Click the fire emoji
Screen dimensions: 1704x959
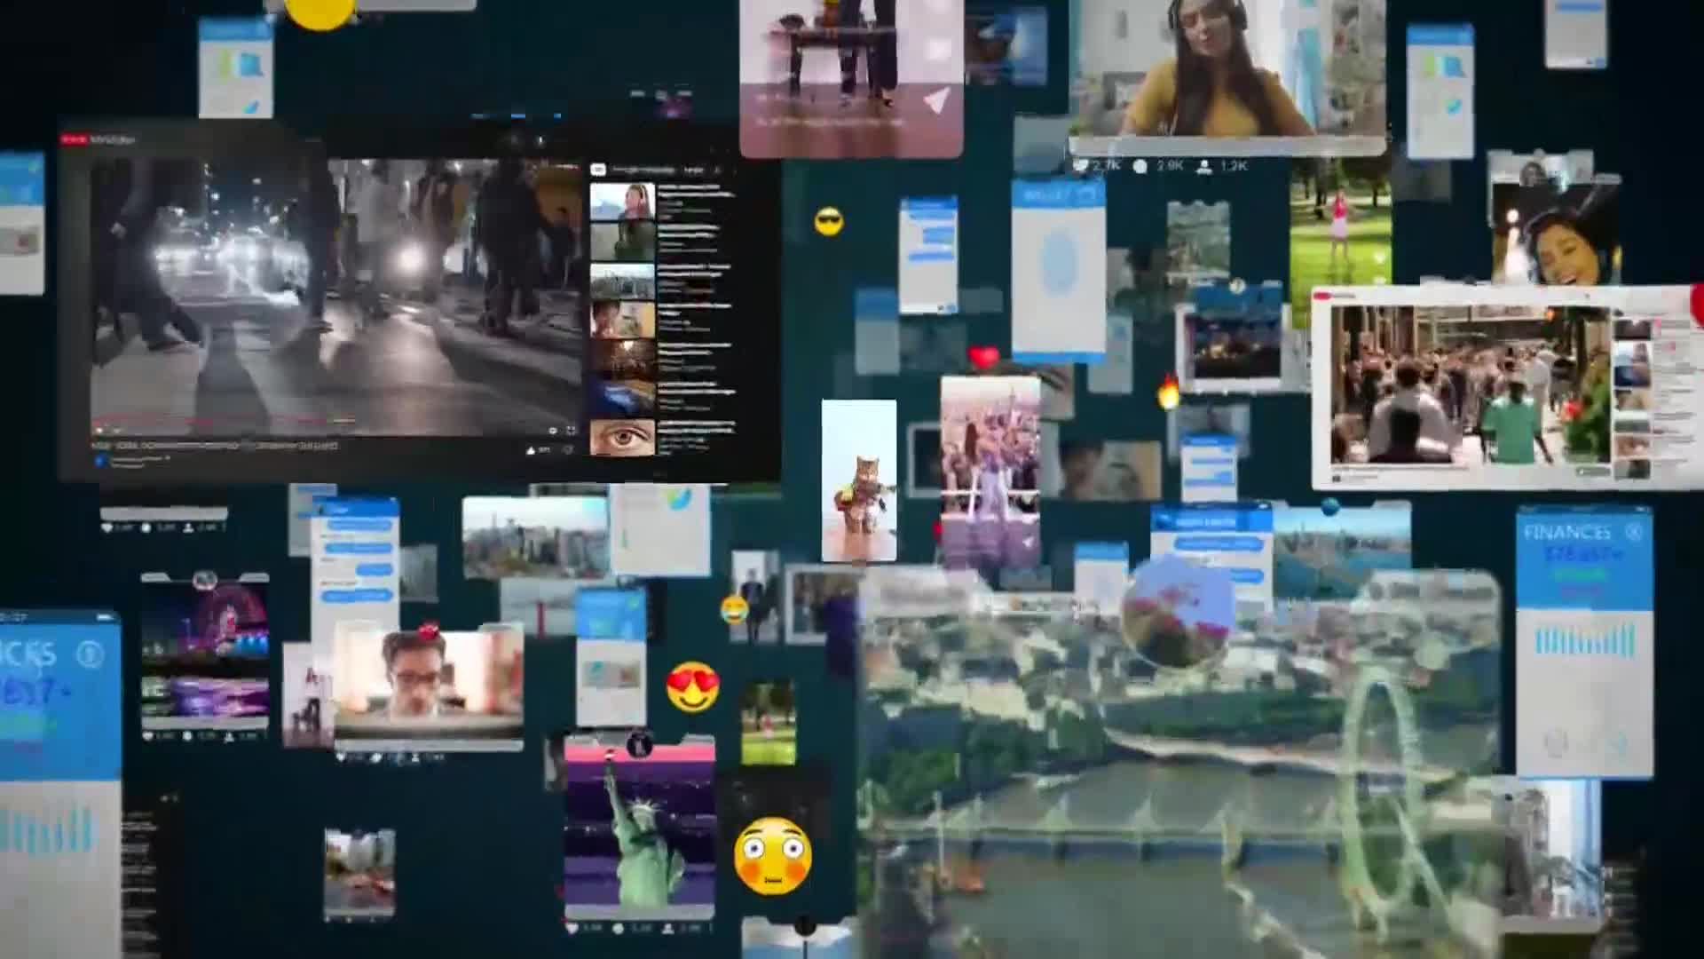(x=1169, y=392)
